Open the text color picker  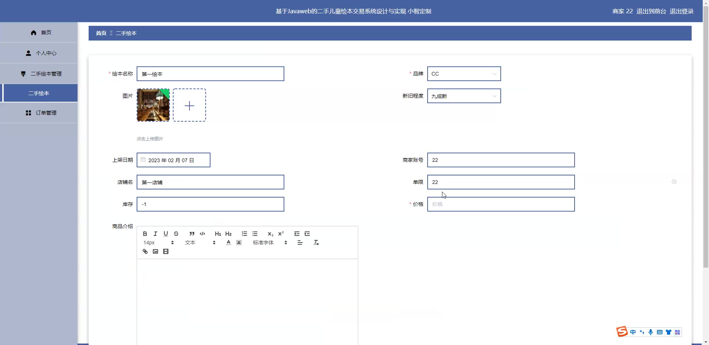[x=229, y=243]
